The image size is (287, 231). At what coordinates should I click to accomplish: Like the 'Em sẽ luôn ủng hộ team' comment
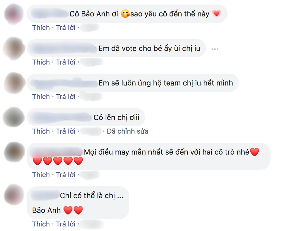pyautogui.click(x=41, y=97)
